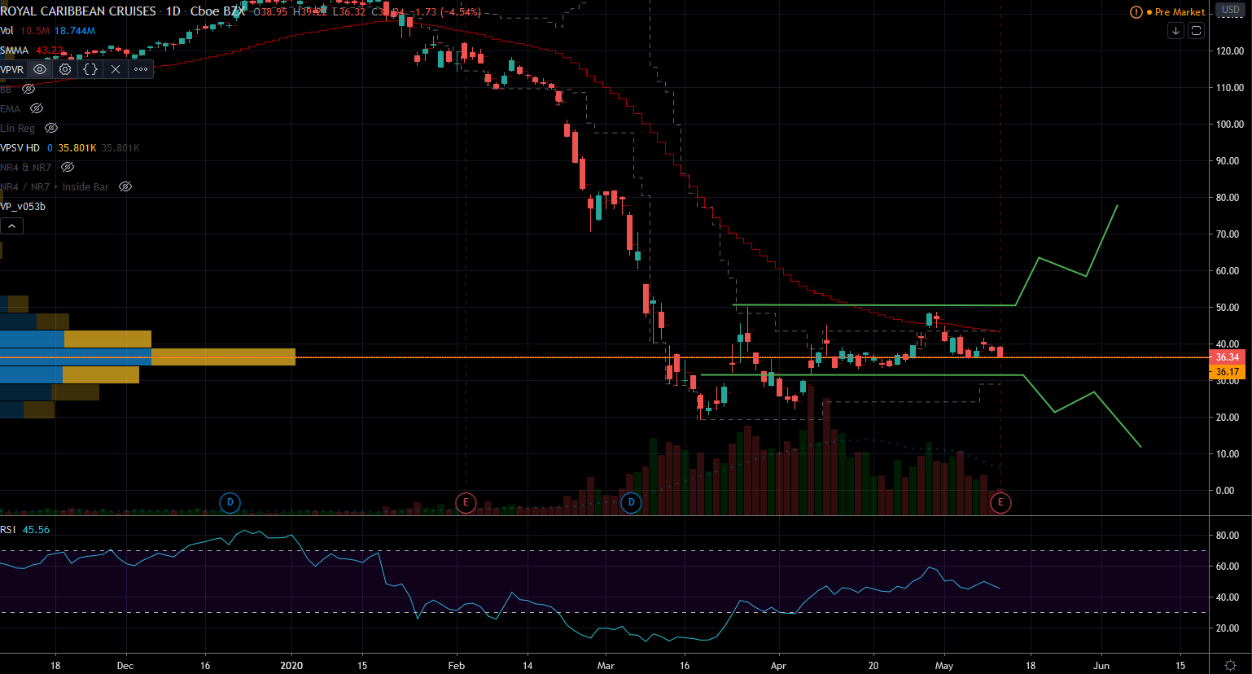1252x674 pixels.
Task: Click the May earnings E marker
Action: click(1000, 502)
